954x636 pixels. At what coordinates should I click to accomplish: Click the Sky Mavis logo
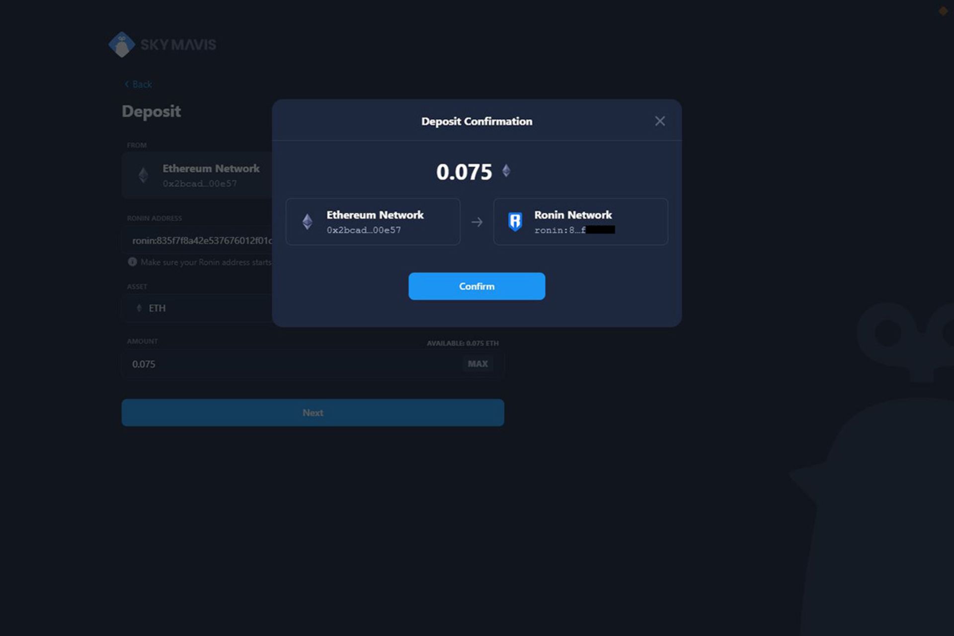click(x=162, y=45)
